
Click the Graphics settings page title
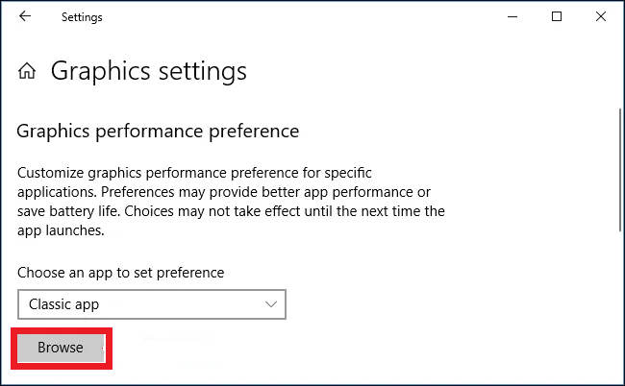point(148,71)
